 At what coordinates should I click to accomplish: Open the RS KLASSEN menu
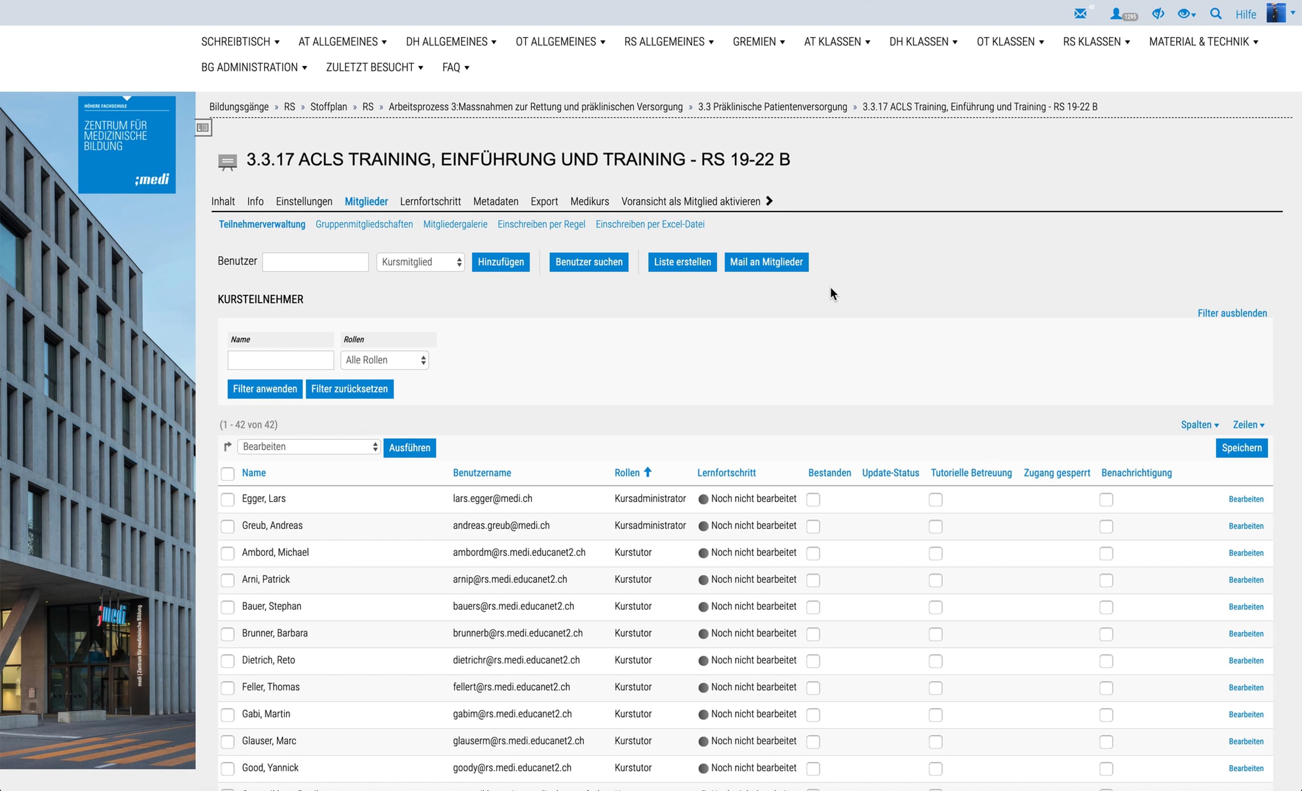click(1096, 42)
